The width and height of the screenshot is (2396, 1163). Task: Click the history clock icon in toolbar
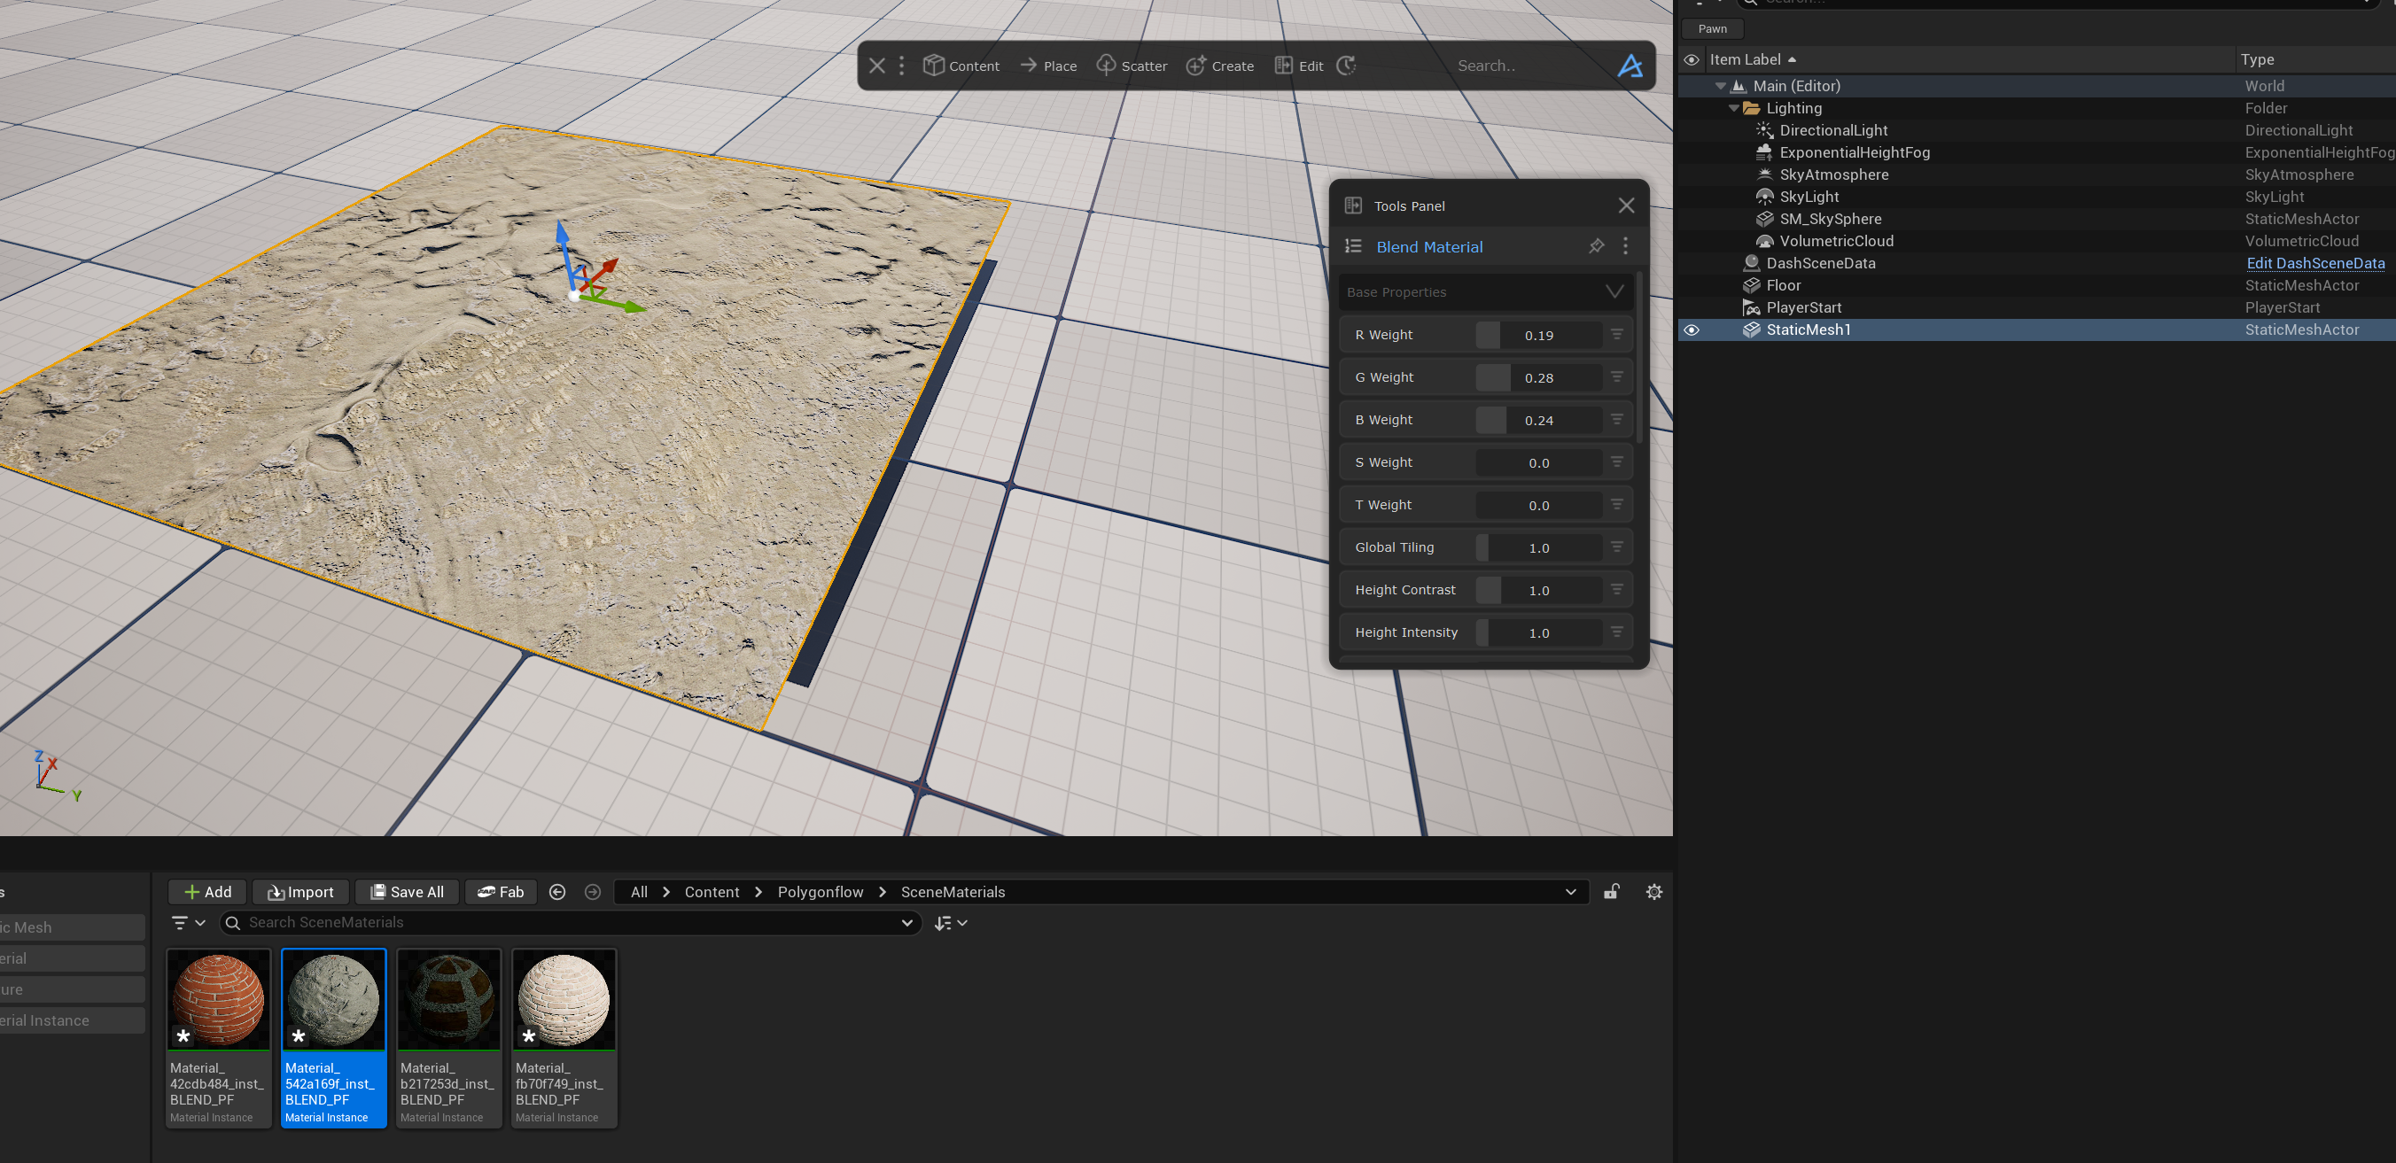coord(1346,65)
